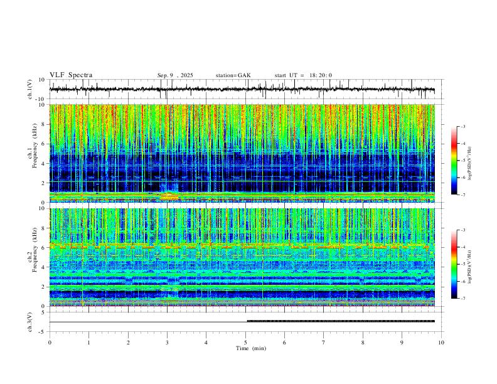Click the ch.1 spectrogram panel
The width and height of the screenshot is (497, 384).
pyautogui.click(x=242, y=153)
